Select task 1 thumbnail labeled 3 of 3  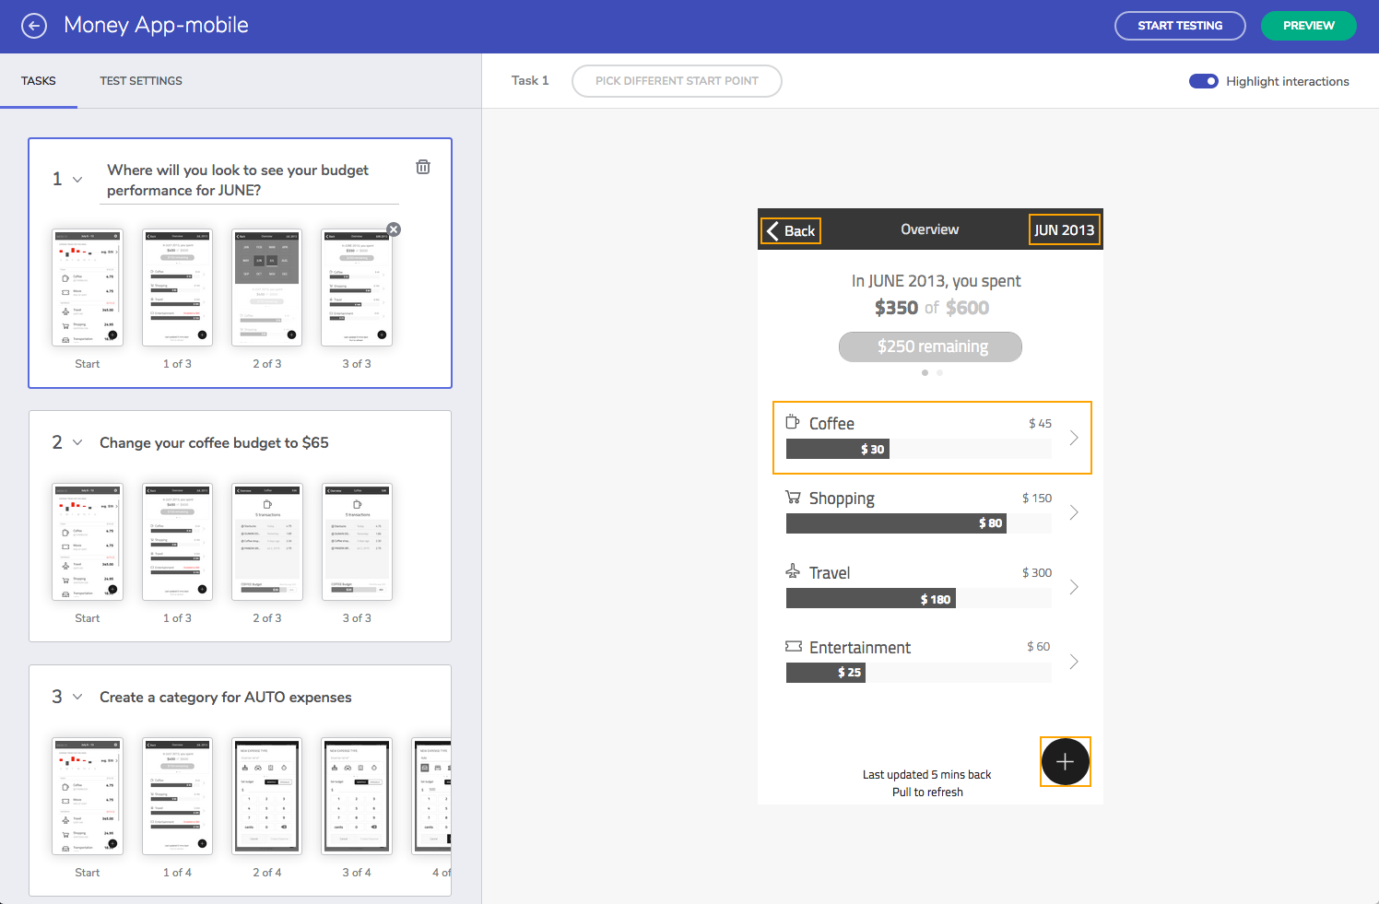(x=357, y=288)
